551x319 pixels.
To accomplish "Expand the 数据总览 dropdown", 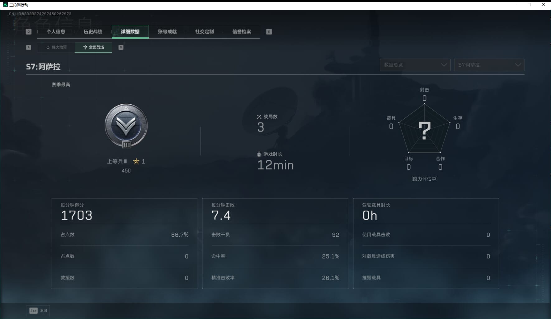I will (415, 65).
